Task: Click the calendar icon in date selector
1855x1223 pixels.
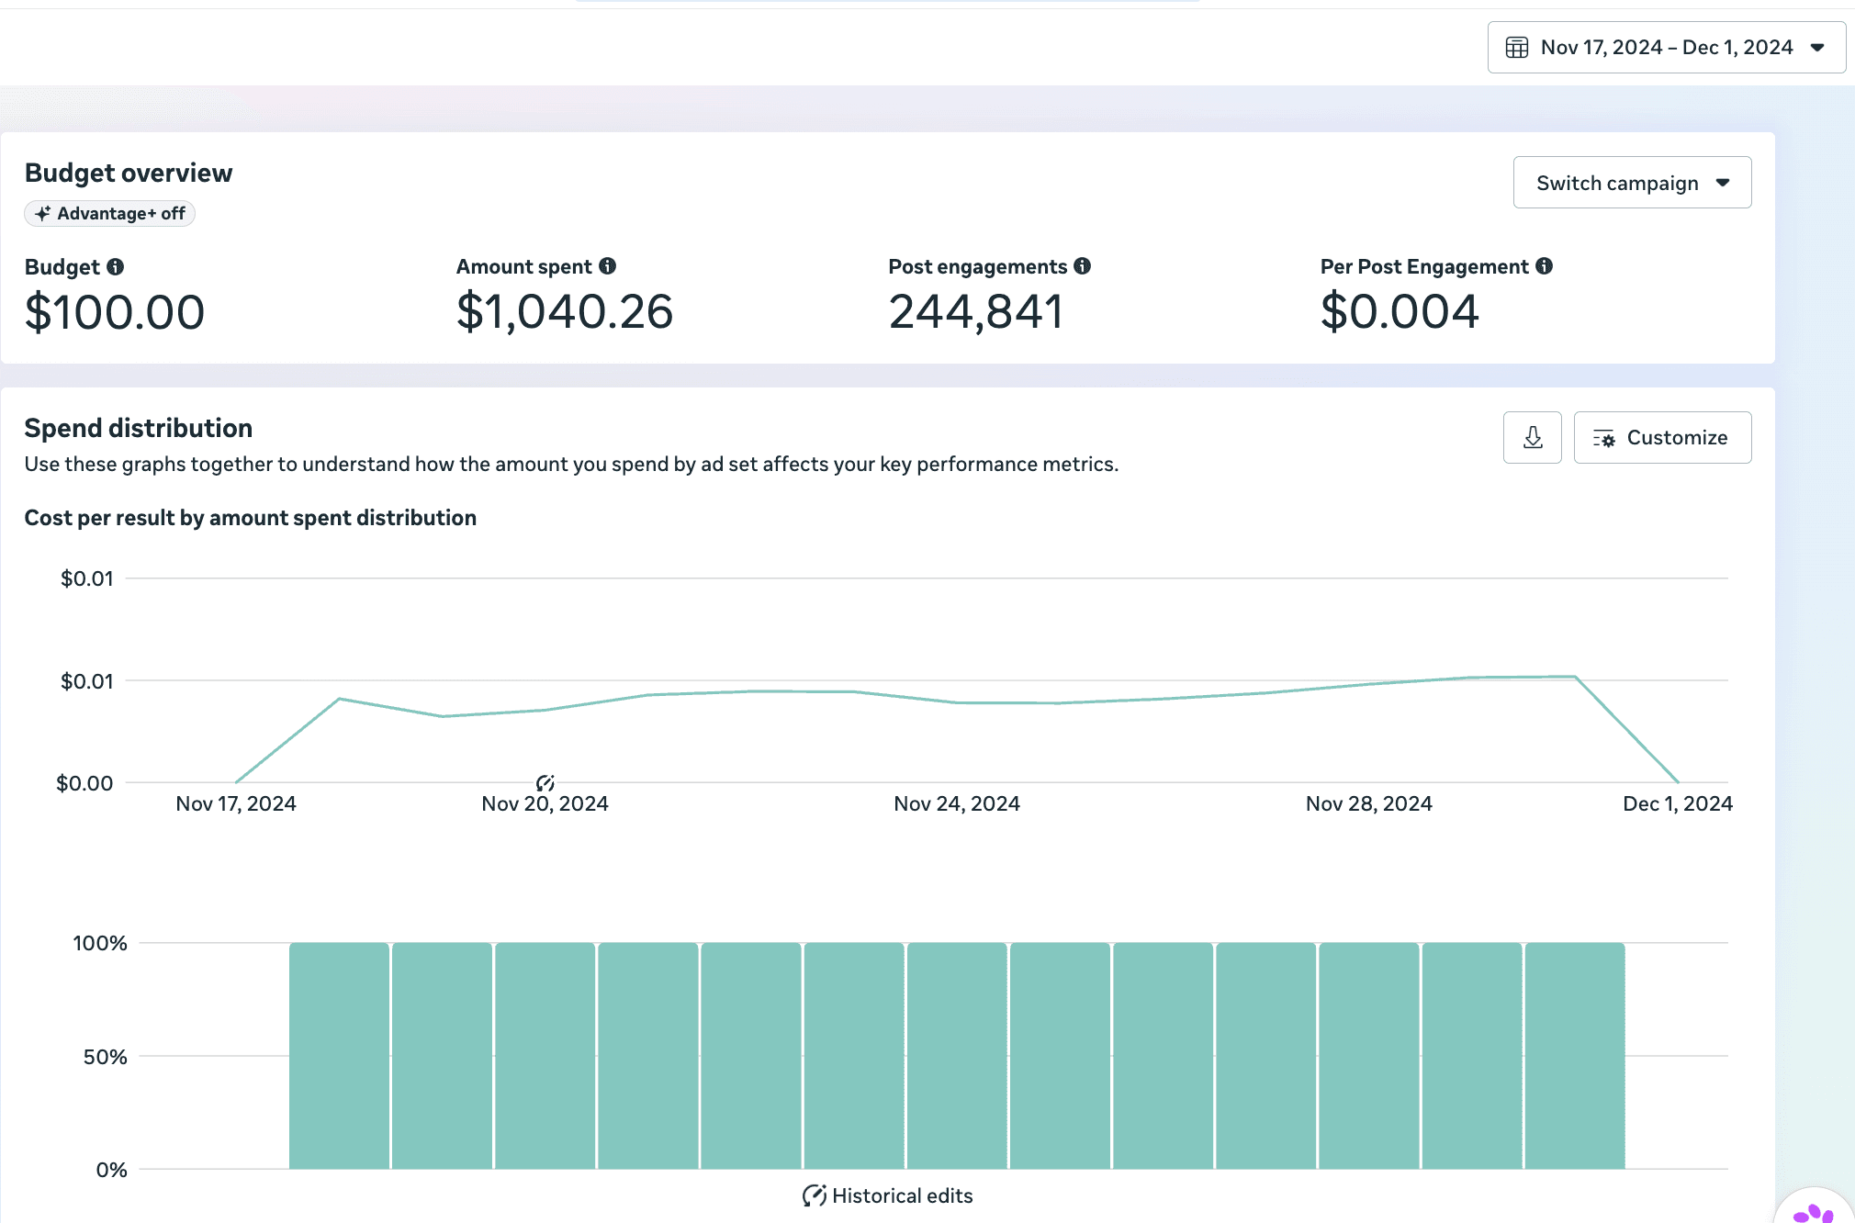Action: (x=1517, y=48)
